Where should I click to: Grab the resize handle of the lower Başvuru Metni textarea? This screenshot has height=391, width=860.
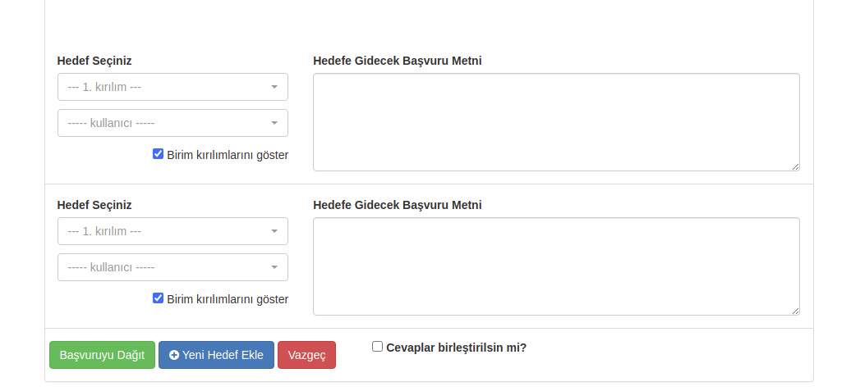point(795,311)
